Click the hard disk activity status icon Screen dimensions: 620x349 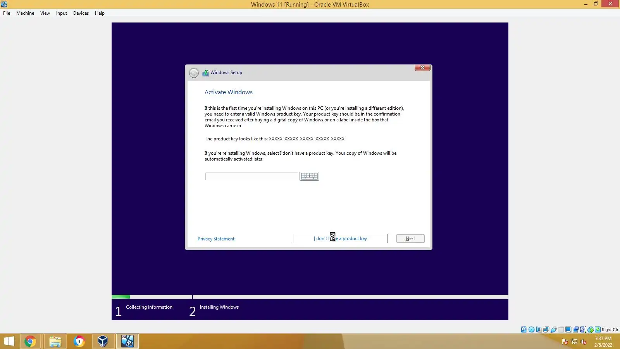point(524,330)
